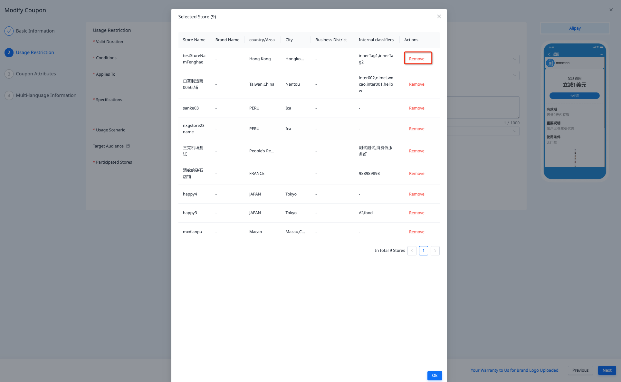Image resolution: width=621 pixels, height=382 pixels.
Task: Click back arrow in phone preview
Action: click(x=549, y=54)
